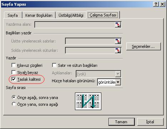Click Seçenekler... button
This screenshot has height=129, width=167.
[x=143, y=46]
